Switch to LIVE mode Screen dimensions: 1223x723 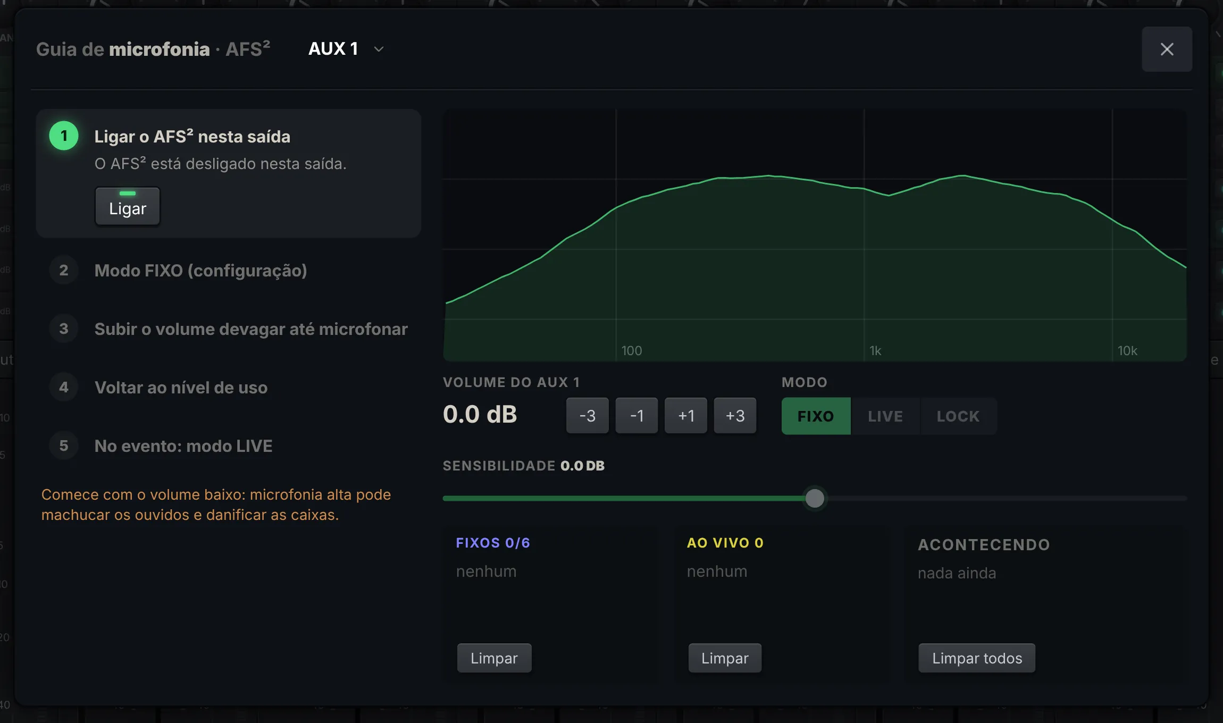pyautogui.click(x=885, y=416)
